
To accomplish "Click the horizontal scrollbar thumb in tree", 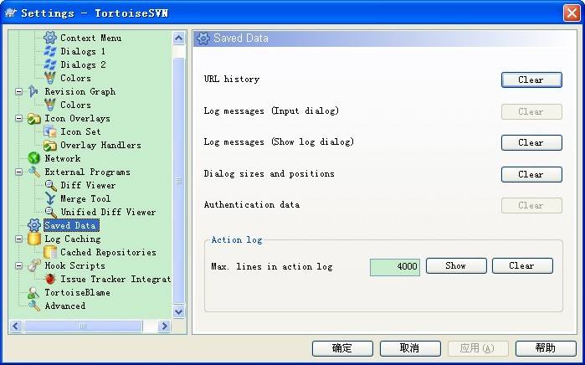I will [83, 326].
